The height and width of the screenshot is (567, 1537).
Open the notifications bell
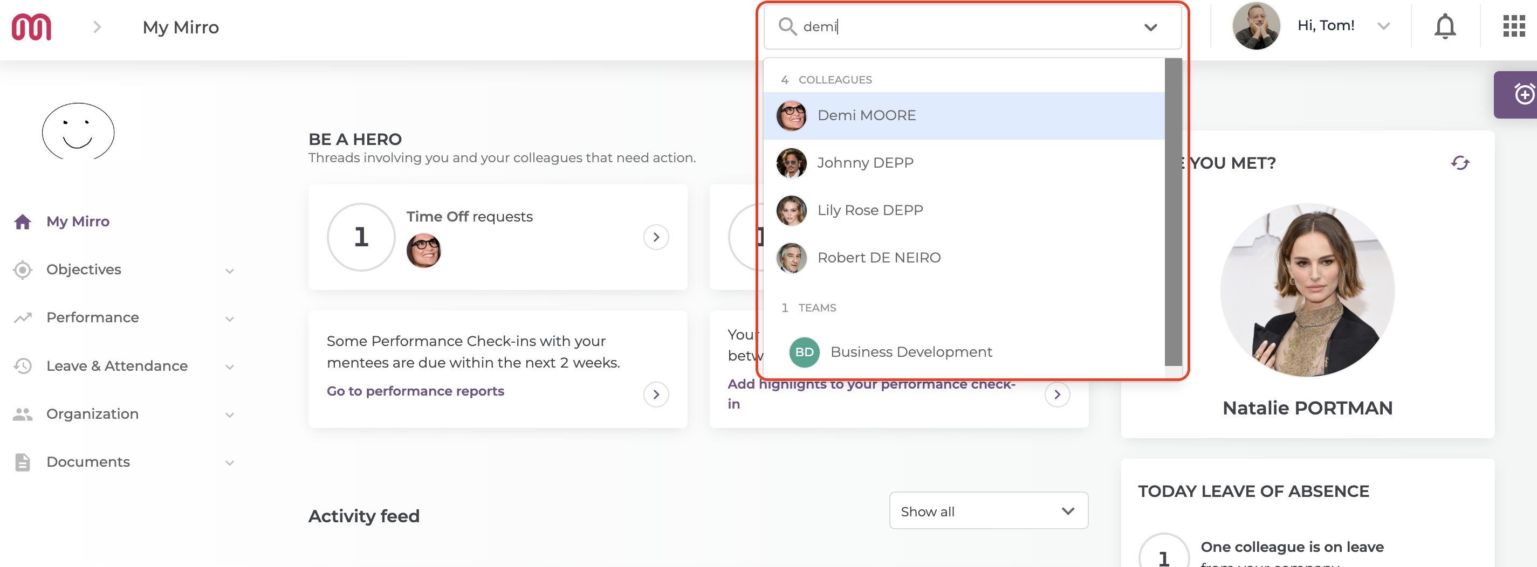(x=1445, y=27)
